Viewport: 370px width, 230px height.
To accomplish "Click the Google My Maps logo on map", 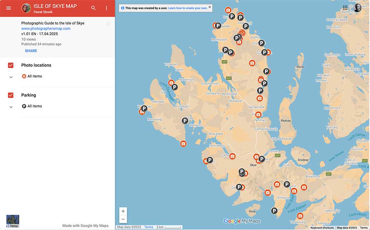I will click(242, 221).
